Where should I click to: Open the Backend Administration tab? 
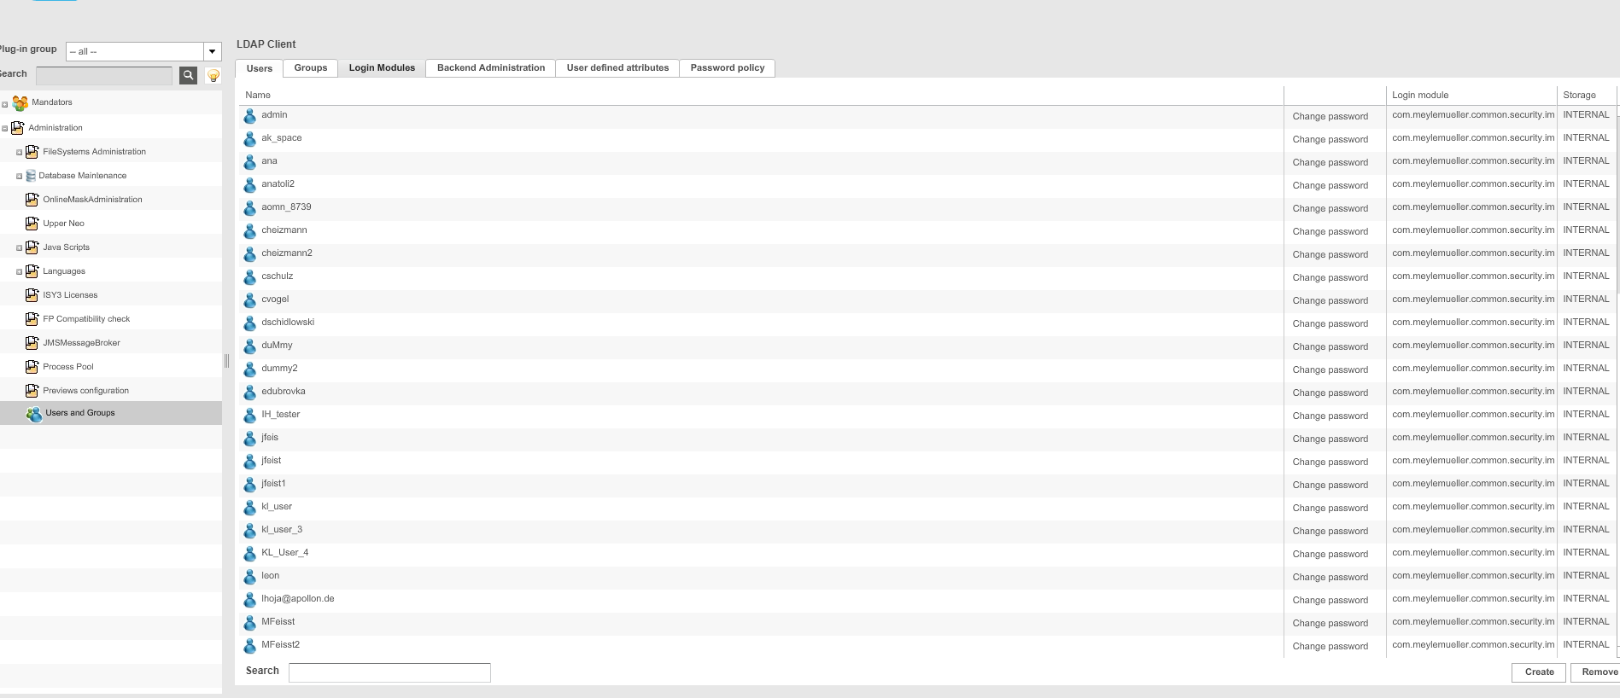[491, 67]
